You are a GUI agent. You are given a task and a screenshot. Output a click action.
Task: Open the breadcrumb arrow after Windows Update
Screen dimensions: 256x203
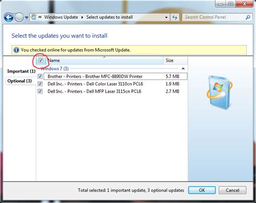click(x=82, y=17)
